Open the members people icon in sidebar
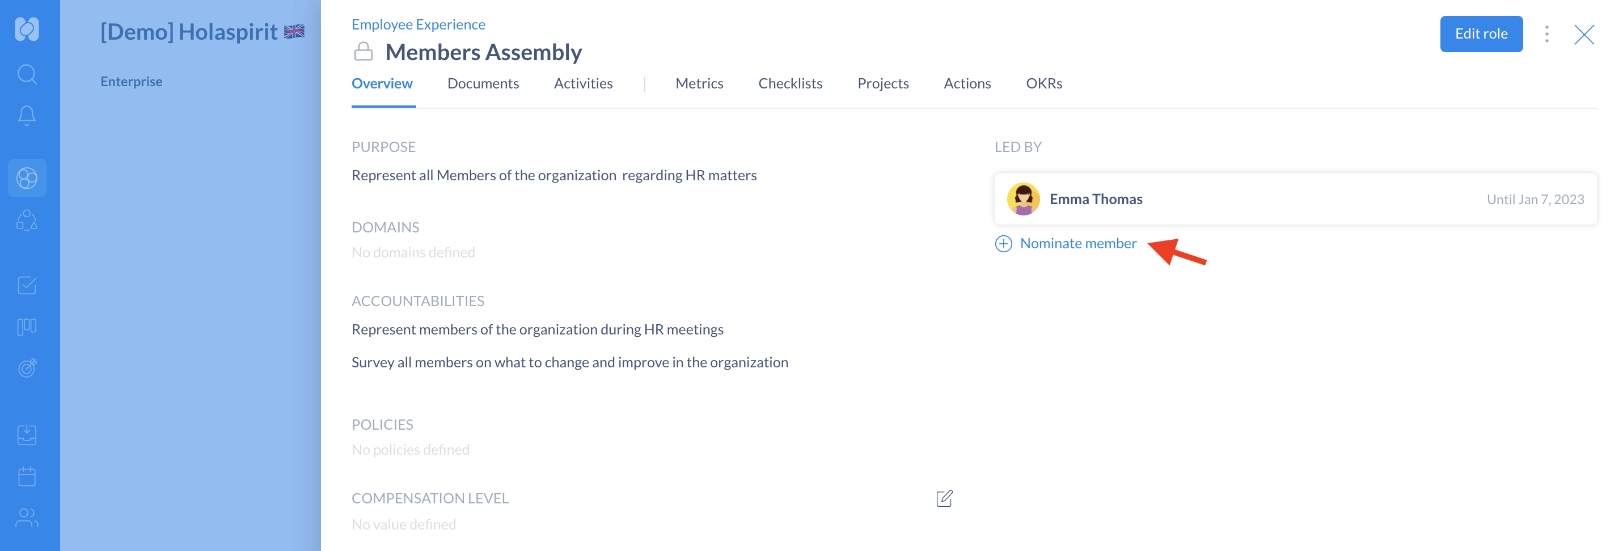Viewport: 1623px width, 551px height. [x=27, y=518]
